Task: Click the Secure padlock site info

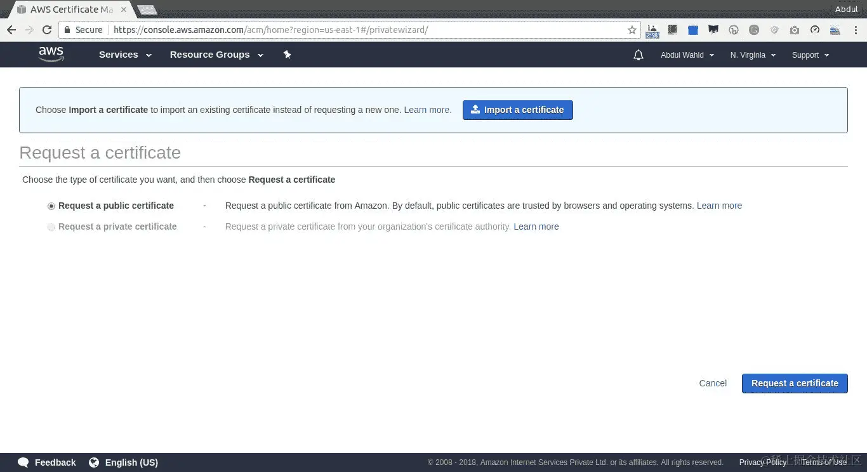Action: point(83,30)
